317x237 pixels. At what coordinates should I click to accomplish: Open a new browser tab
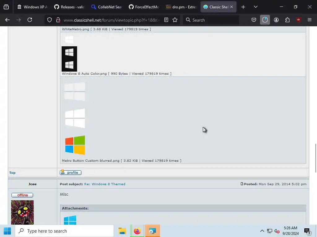point(243,7)
